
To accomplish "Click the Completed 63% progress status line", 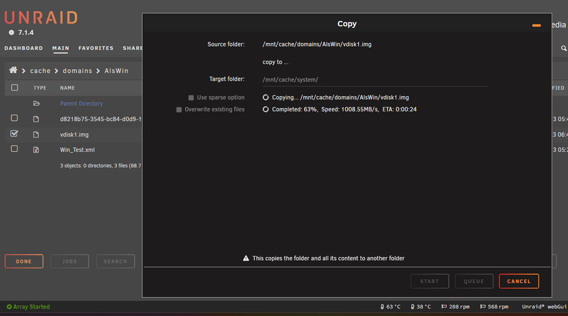I will point(344,110).
